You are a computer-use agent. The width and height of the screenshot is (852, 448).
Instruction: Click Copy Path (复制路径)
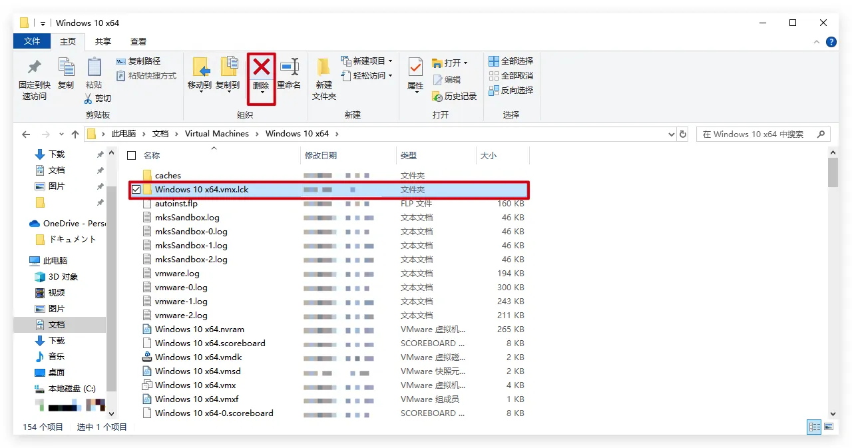pyautogui.click(x=138, y=61)
